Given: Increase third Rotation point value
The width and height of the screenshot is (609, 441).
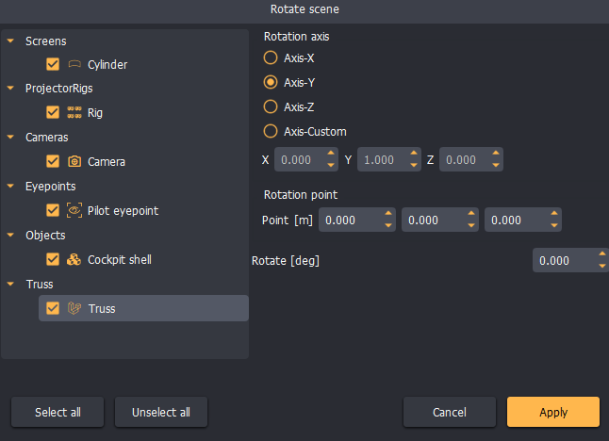Looking at the screenshot, I should tap(554, 214).
